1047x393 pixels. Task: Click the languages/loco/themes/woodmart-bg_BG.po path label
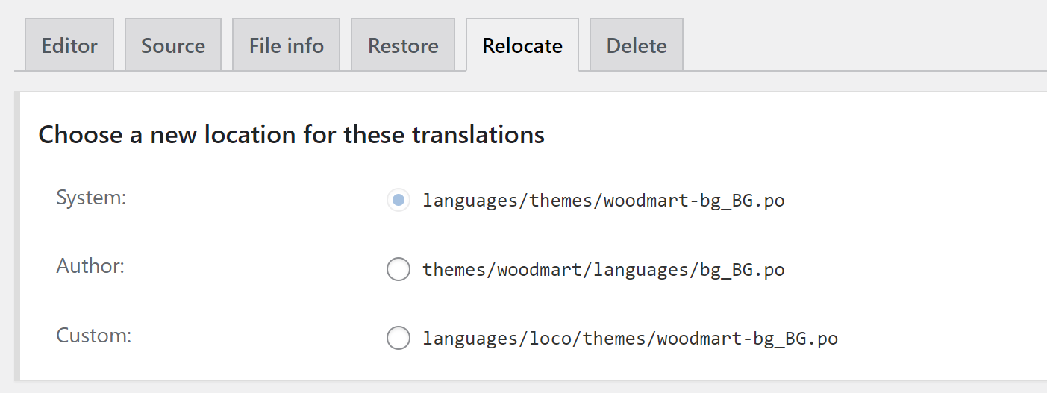(x=630, y=339)
